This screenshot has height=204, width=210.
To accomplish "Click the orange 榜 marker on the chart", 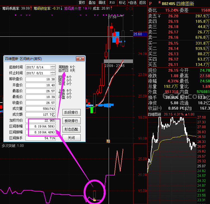I will [x=108, y=141].
